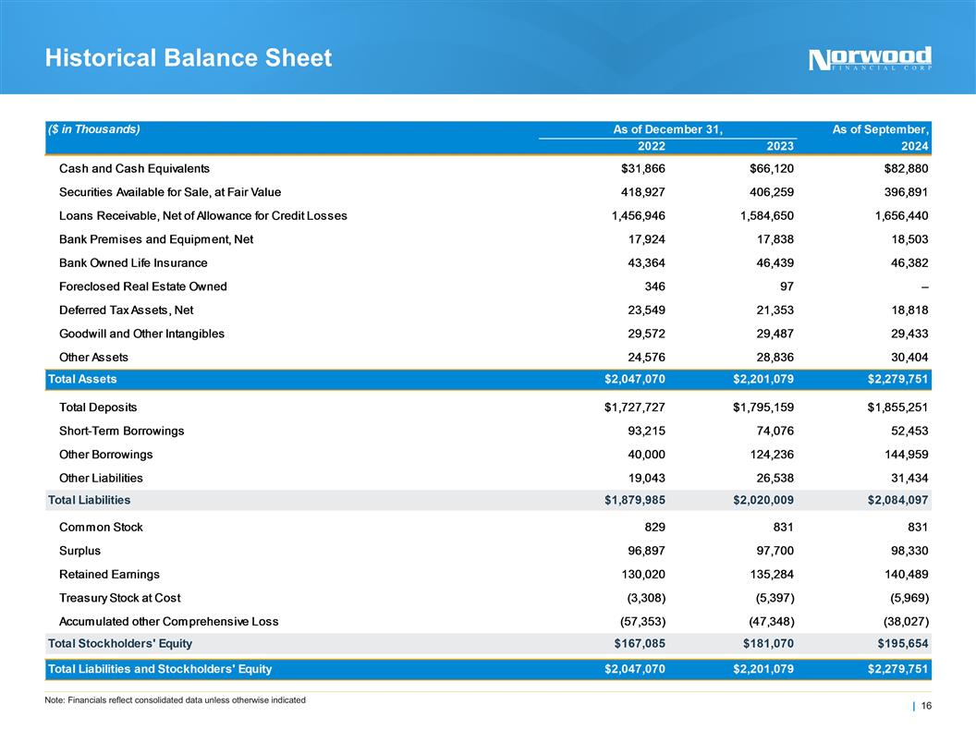Image resolution: width=976 pixels, height=754 pixels.
Task: Click the Total Liabilities row label
Action: 89,500
